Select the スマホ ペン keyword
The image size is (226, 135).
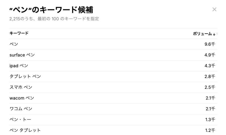(x=21, y=87)
